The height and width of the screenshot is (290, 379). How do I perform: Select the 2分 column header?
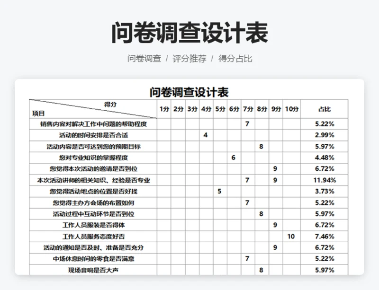pyautogui.click(x=178, y=109)
